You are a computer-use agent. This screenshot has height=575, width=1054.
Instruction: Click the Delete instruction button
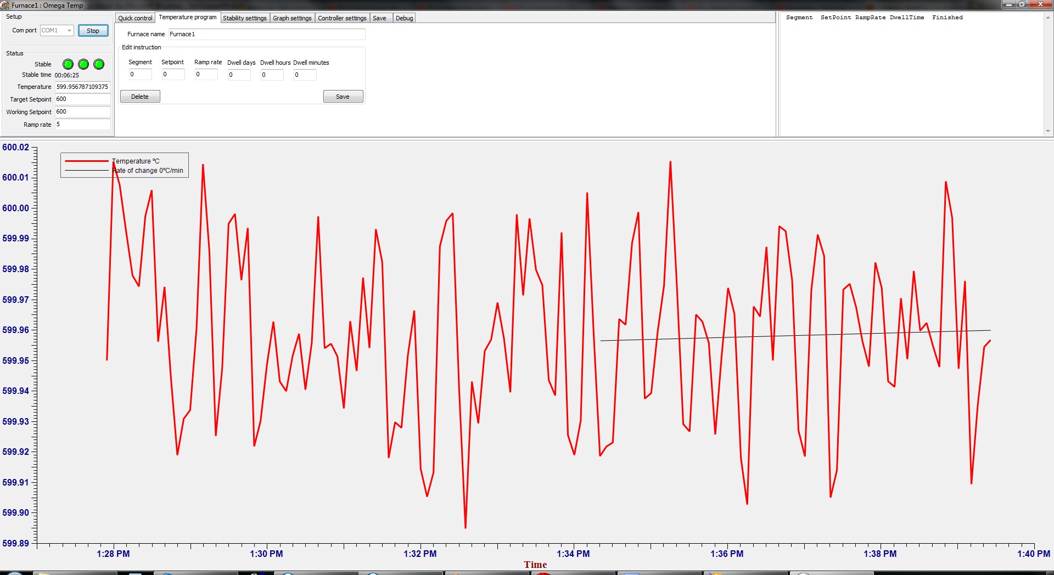[140, 97]
